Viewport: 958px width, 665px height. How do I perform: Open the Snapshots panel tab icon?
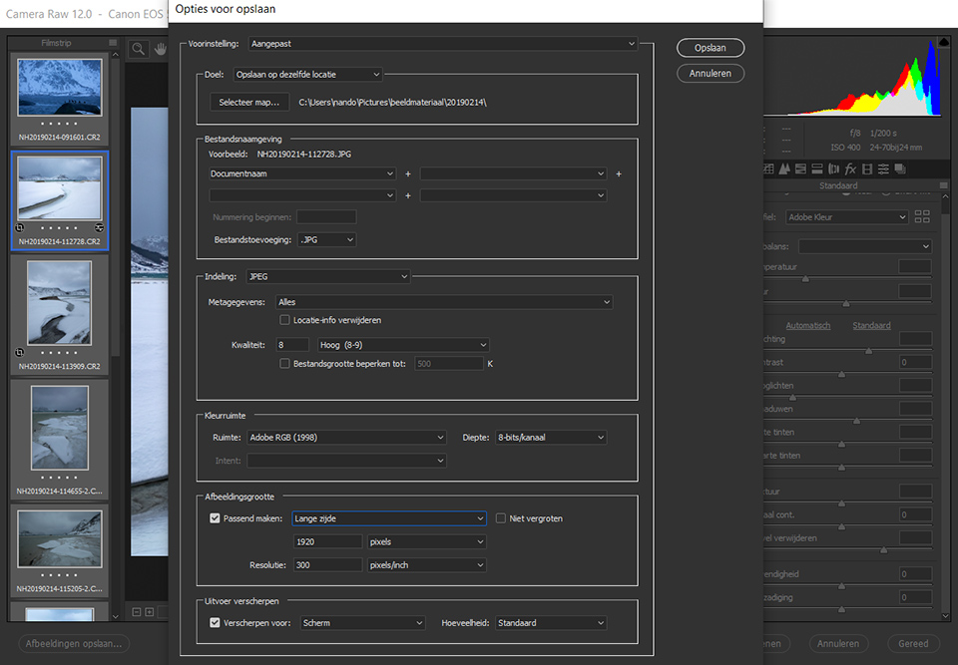[899, 169]
